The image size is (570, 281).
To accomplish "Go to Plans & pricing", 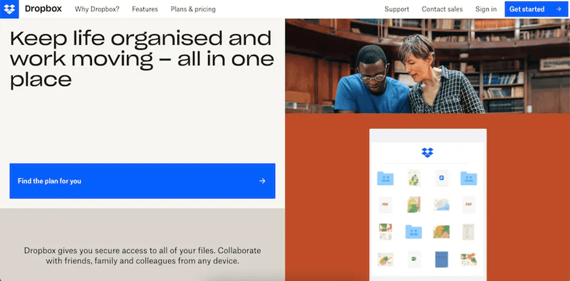I will point(193,9).
